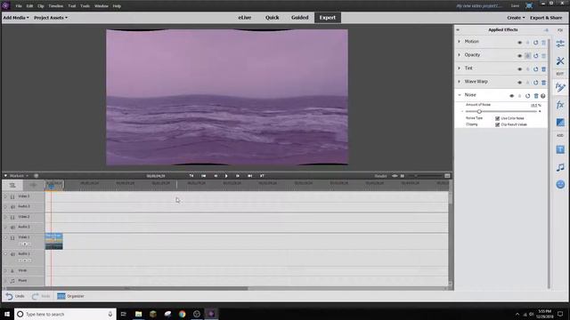The image size is (570, 320).
Task: Expand the Motion effect properties
Action: pyautogui.click(x=460, y=42)
